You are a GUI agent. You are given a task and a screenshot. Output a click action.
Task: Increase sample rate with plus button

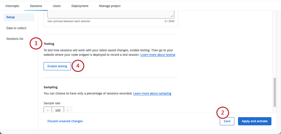(68, 110)
